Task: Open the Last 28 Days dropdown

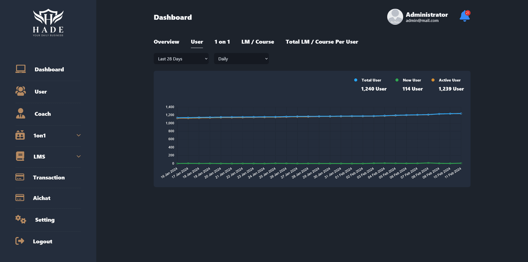Action: click(181, 59)
